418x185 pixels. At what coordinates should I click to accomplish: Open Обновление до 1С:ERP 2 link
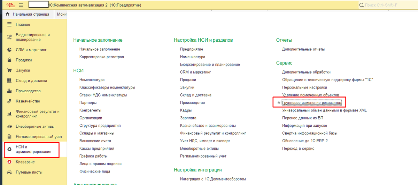(x=305, y=141)
